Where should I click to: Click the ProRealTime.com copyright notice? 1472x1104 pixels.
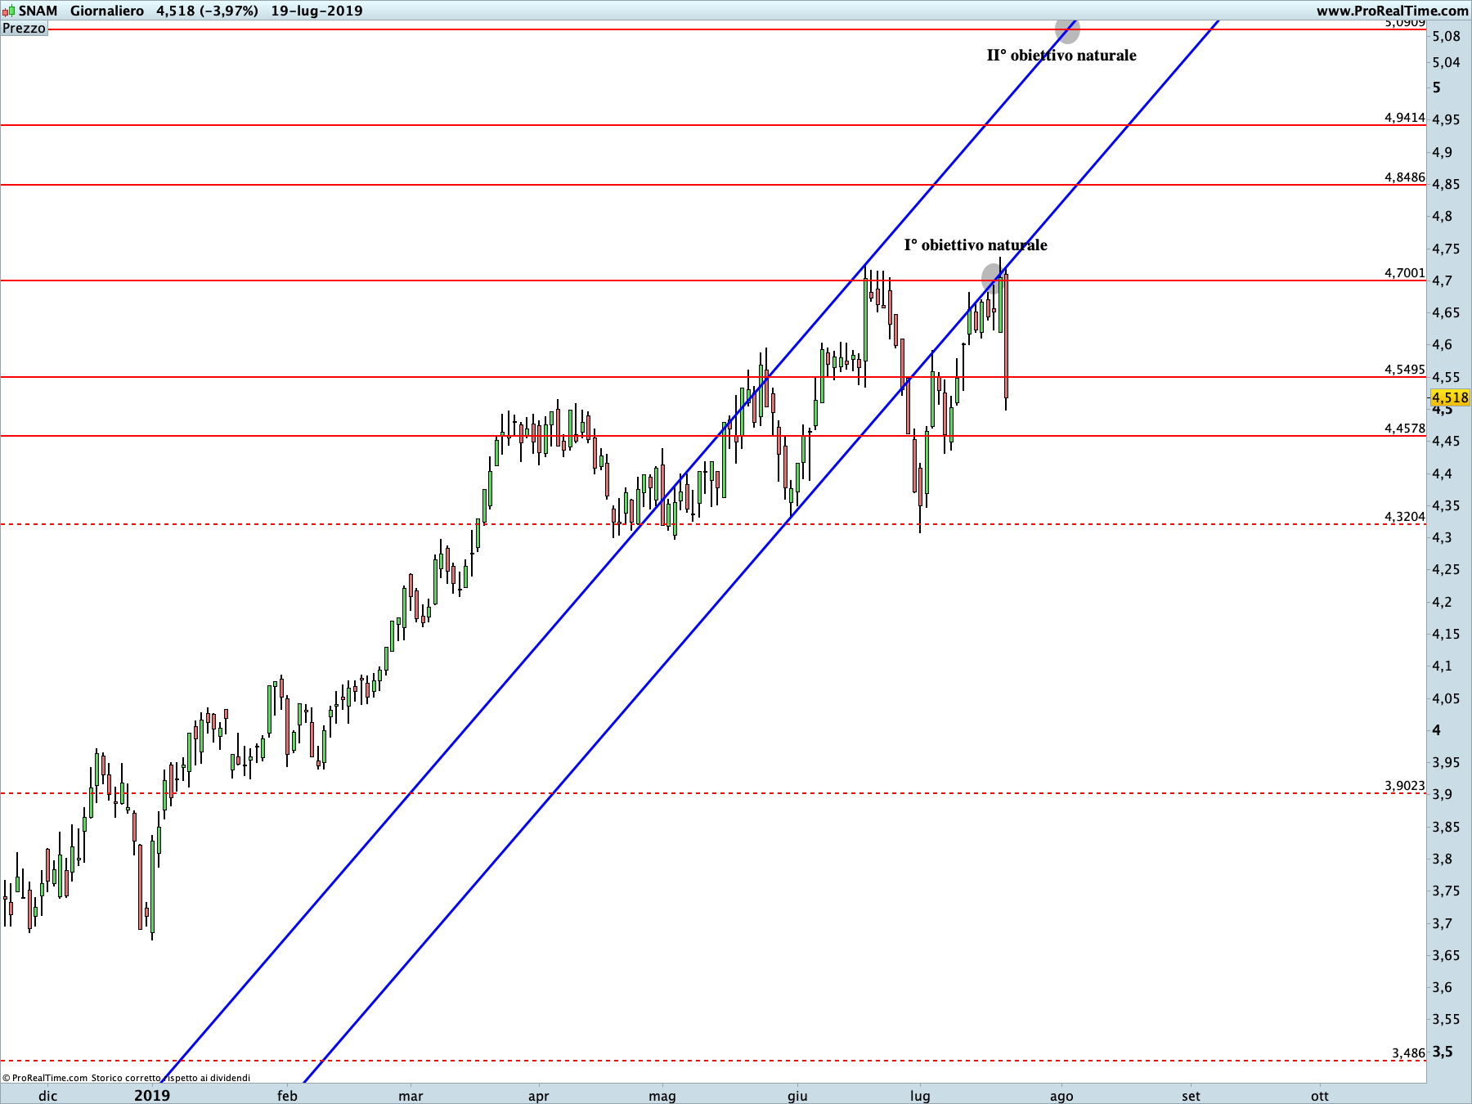[x=127, y=1078]
